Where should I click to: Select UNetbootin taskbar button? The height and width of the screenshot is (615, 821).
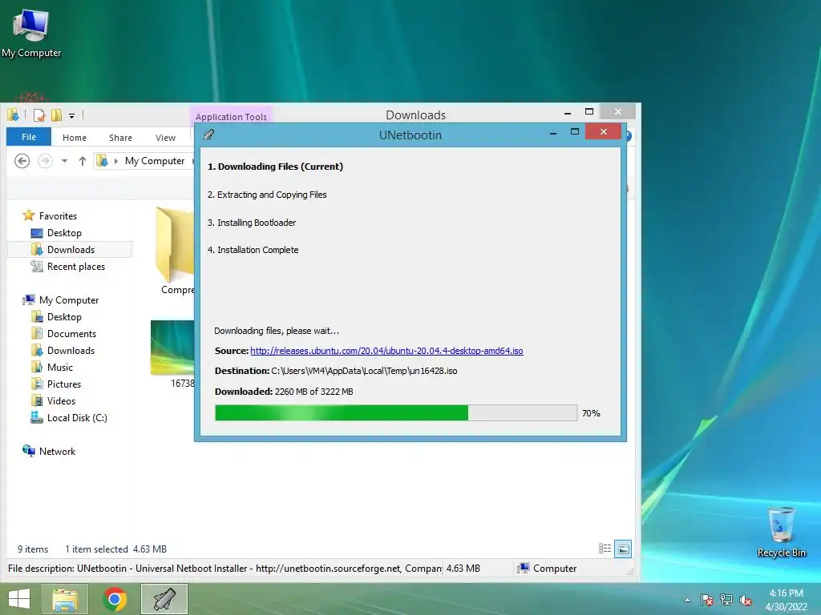coord(164,599)
